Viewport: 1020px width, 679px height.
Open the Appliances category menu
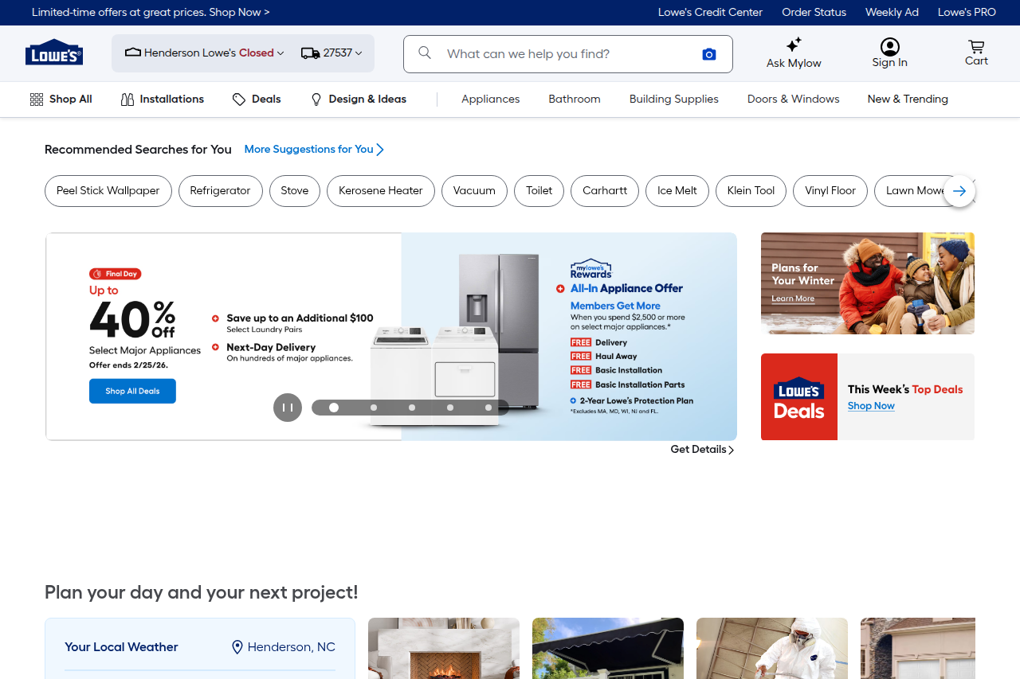tap(490, 99)
